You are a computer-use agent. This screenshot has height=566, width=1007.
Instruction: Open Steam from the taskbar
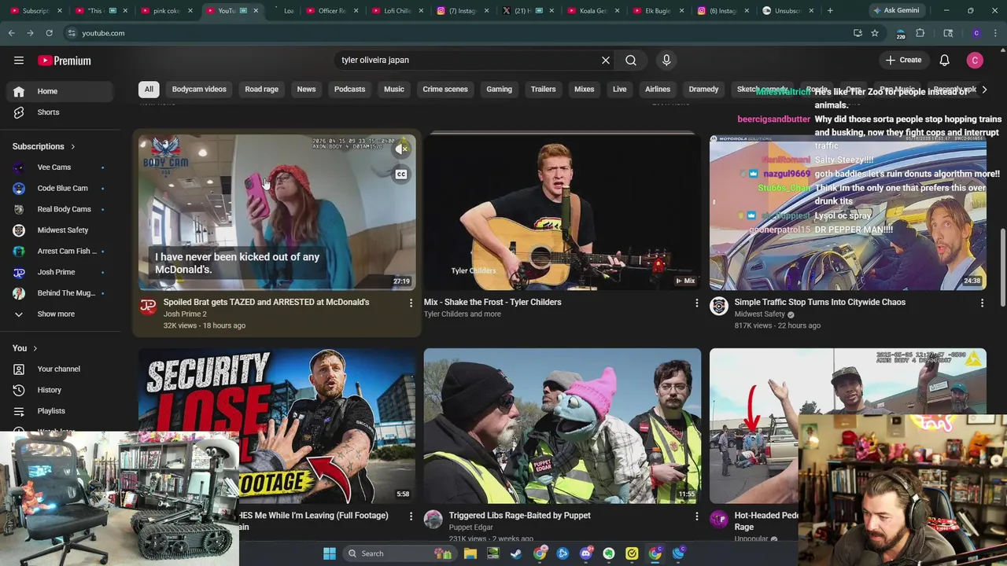pyautogui.click(x=516, y=553)
